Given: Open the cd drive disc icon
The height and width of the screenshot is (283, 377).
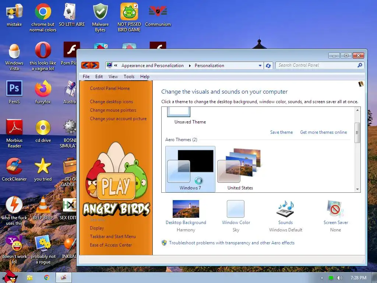Looking at the screenshot, I should [43, 131].
